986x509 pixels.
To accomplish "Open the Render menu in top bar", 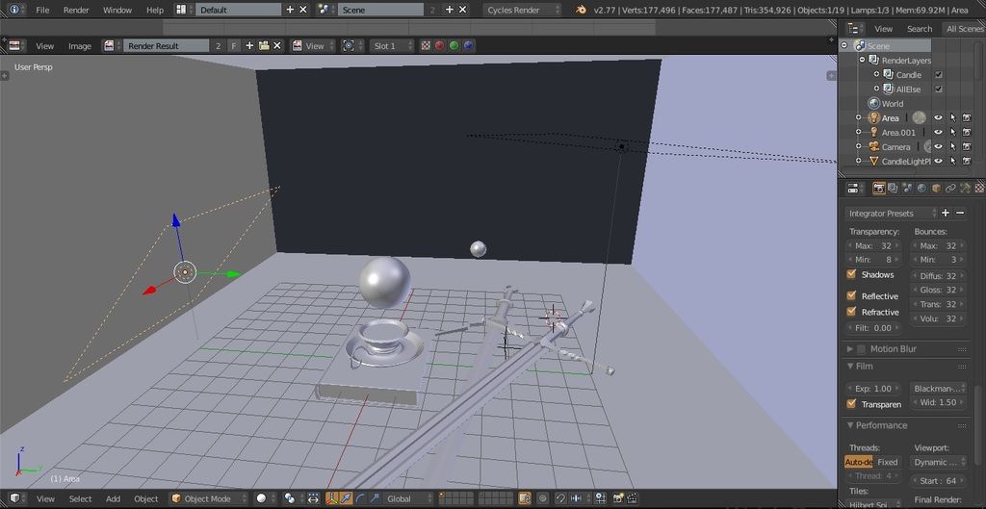I will pos(76,10).
